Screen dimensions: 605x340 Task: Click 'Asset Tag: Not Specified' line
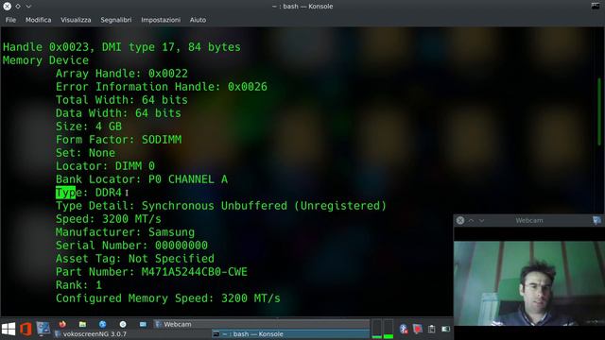(x=135, y=258)
